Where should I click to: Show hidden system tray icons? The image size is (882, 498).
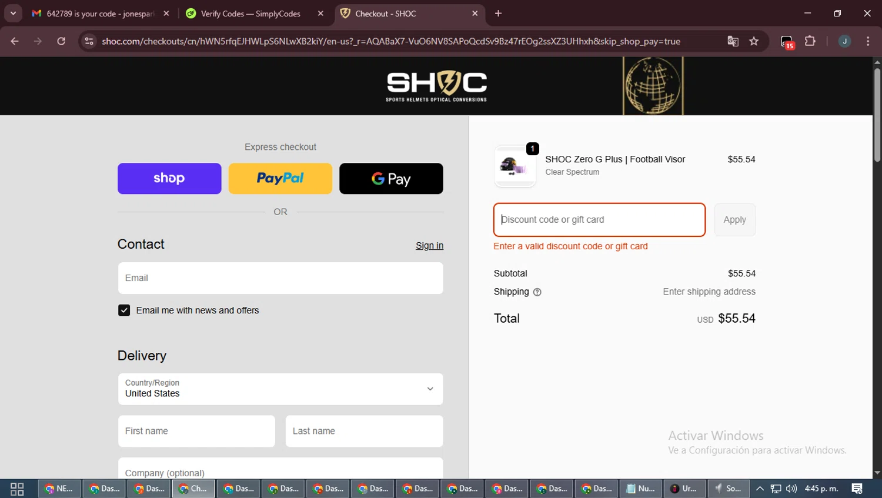pyautogui.click(x=760, y=489)
